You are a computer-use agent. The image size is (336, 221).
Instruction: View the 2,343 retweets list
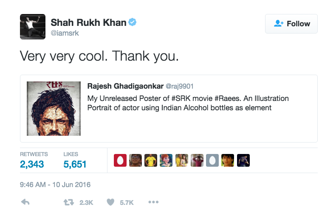pyautogui.click(x=32, y=164)
